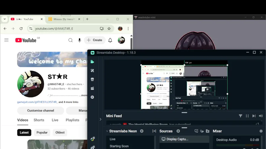Screen dimensions: 266x149
Task: Open the Chrome profile avatar
Action: coord(120,29)
